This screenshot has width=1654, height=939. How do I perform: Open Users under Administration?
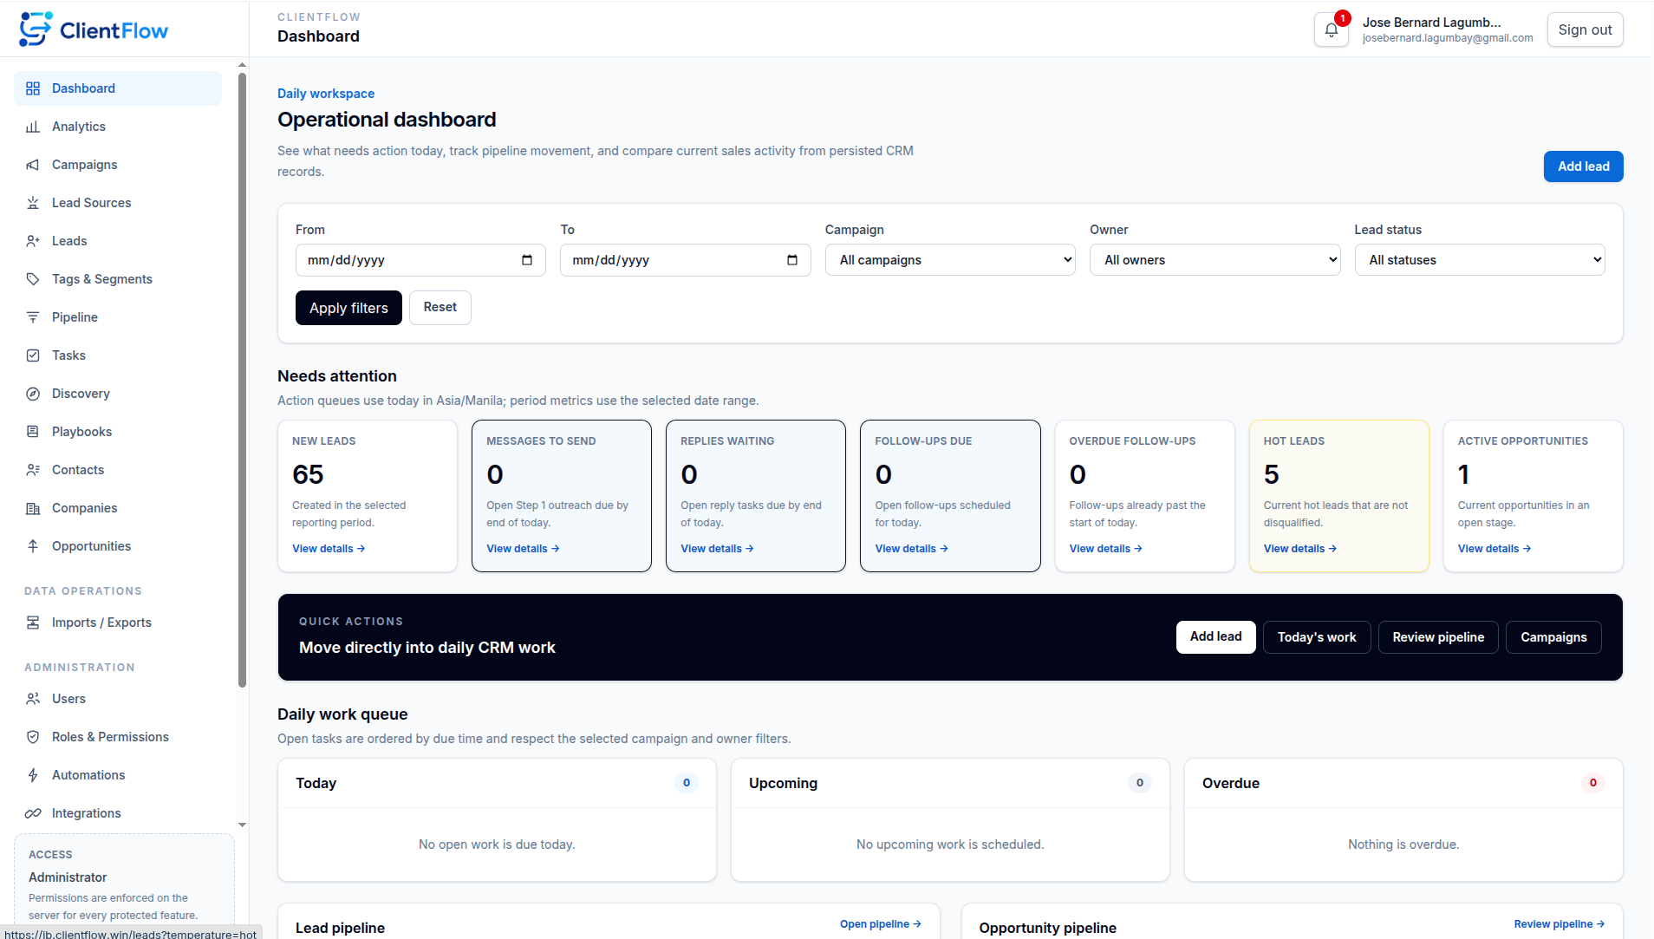point(118,699)
